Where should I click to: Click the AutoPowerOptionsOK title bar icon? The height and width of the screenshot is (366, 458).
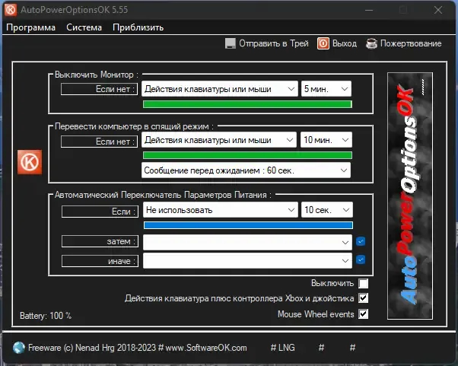(x=11, y=10)
